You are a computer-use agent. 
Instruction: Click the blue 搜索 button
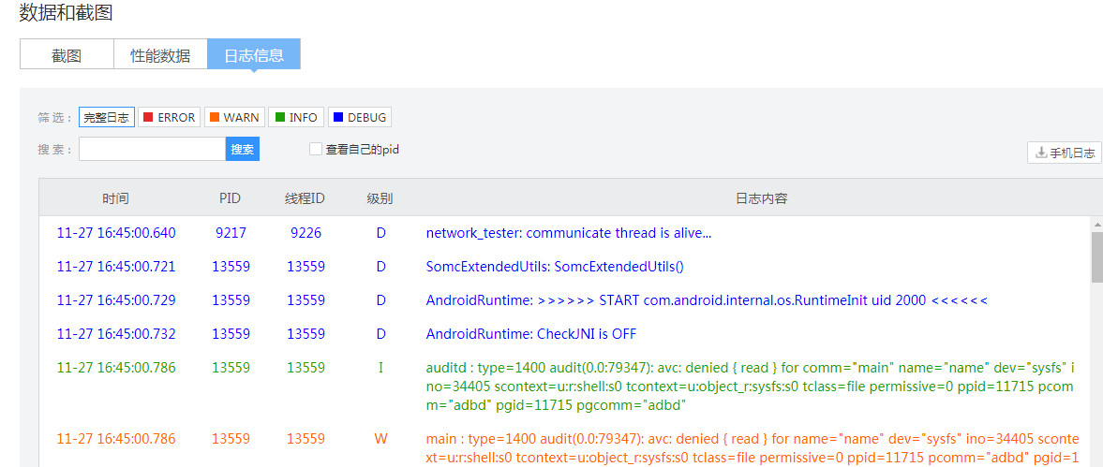[243, 150]
